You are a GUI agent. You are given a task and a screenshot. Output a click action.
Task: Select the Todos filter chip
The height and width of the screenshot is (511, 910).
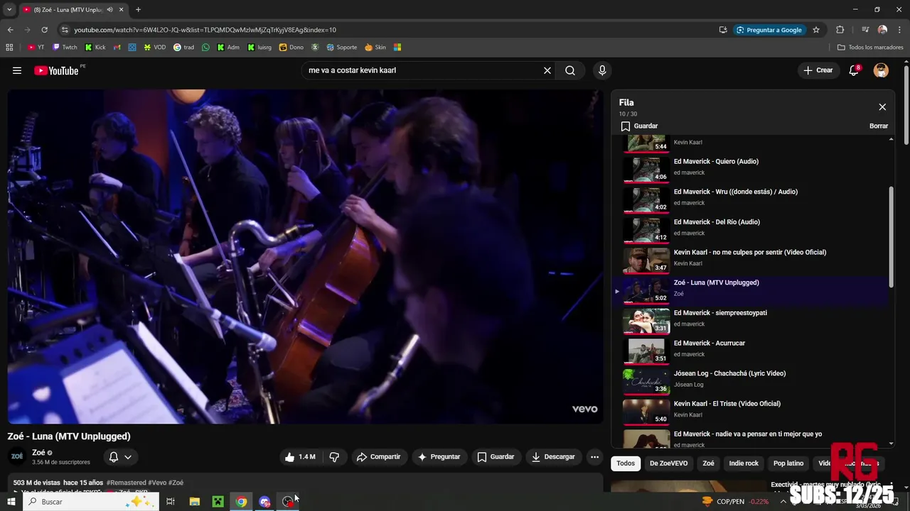(626, 463)
